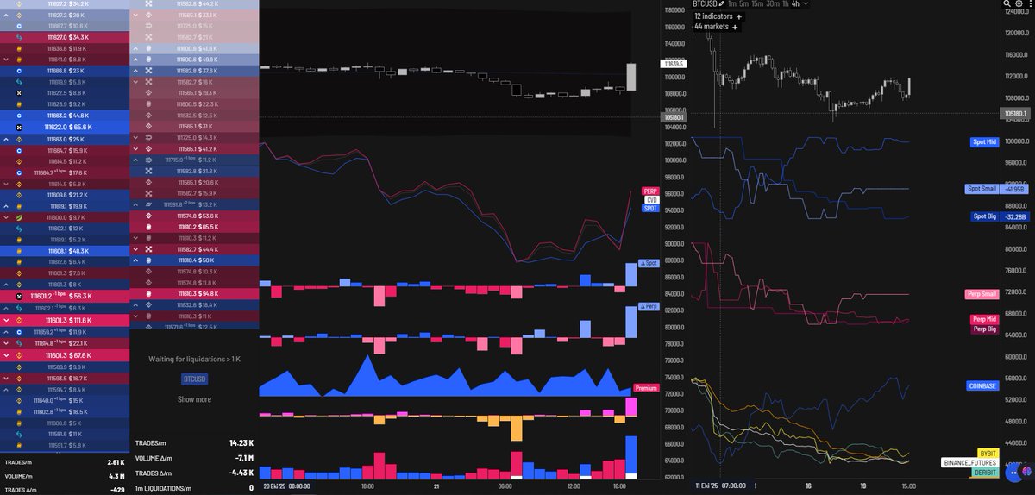The width and height of the screenshot is (1035, 495).
Task: Click the BINANCE_FUTURES series label
Action: point(970,463)
